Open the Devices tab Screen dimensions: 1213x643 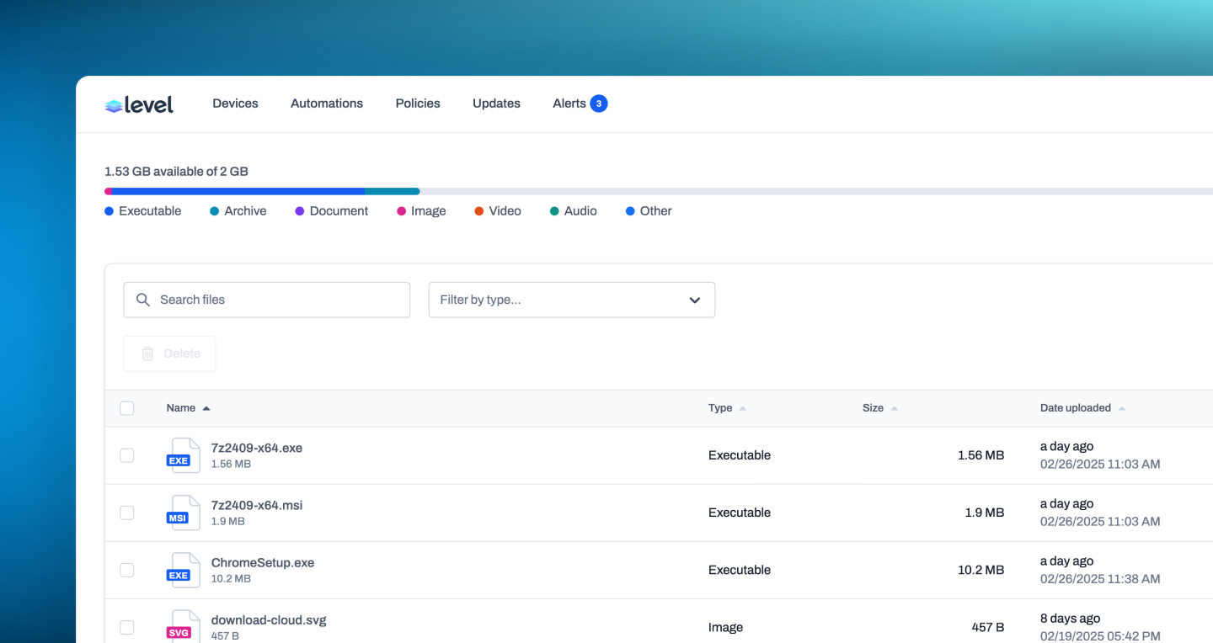tap(235, 104)
